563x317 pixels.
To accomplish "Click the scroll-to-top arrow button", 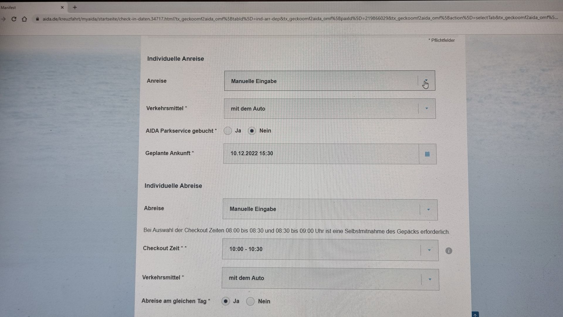I will point(475,315).
